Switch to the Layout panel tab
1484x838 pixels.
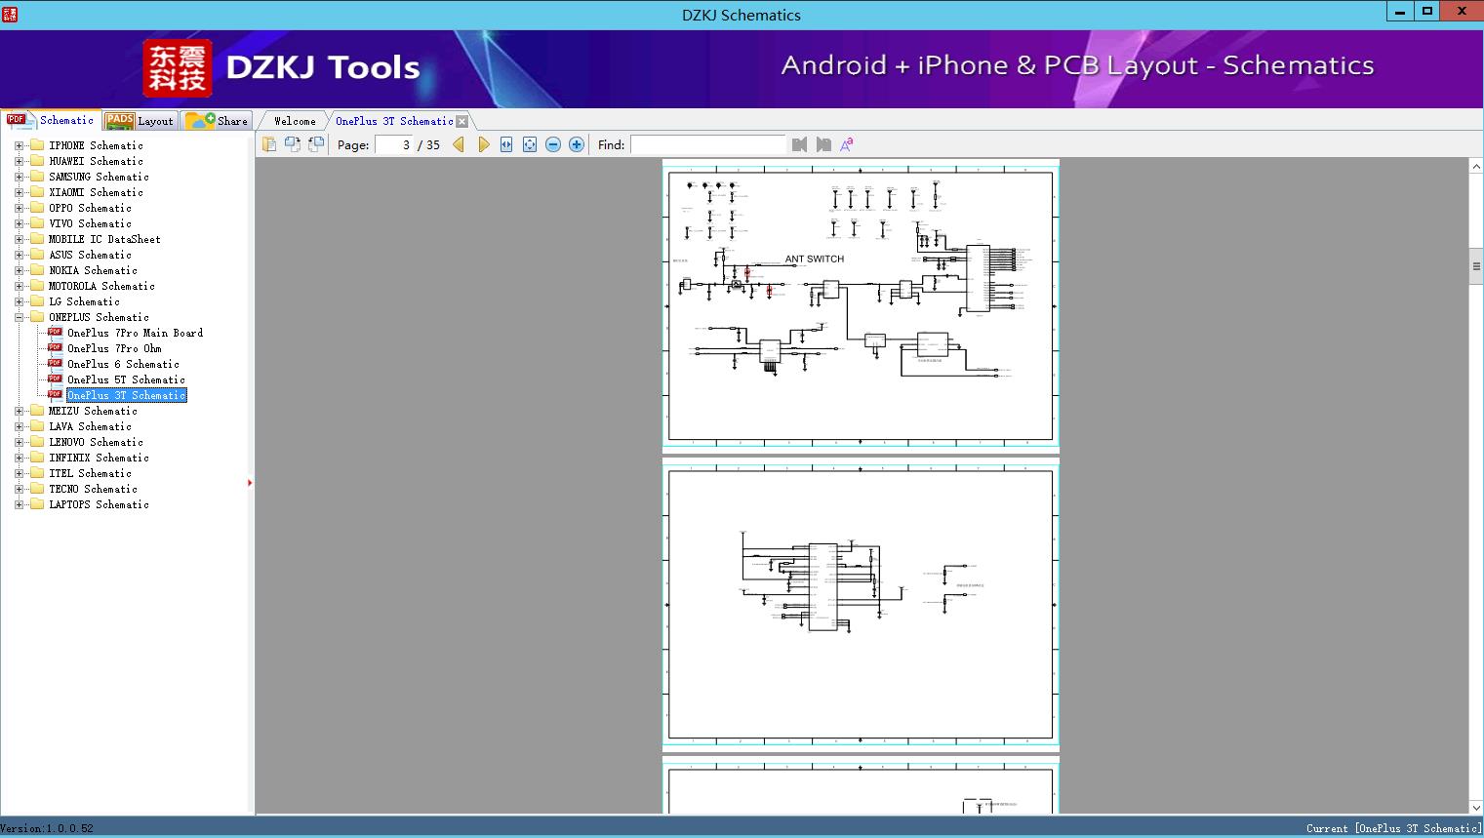pos(140,120)
